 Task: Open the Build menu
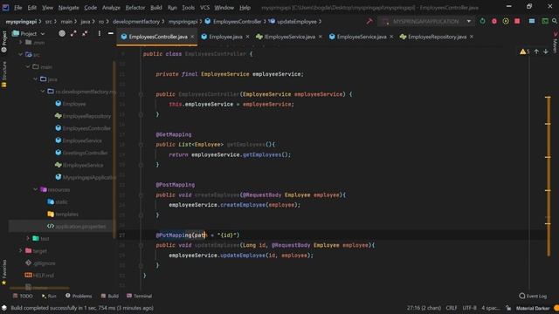pyautogui.click(x=155, y=8)
